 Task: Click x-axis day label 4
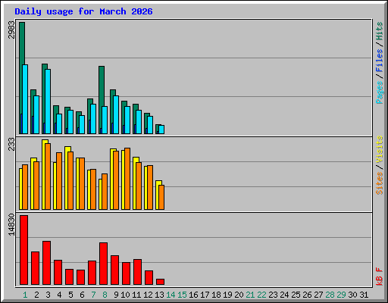pos(59,295)
